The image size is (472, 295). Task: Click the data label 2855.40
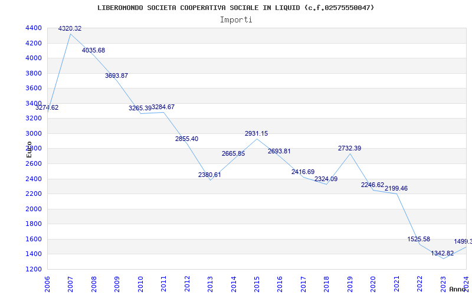coord(186,139)
